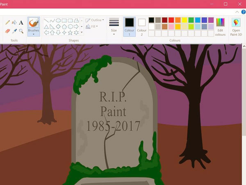
Task: Maximize the Paint window
Action: (225, 4)
